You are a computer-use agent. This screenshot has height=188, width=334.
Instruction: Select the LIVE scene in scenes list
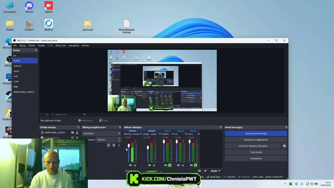(25, 76)
